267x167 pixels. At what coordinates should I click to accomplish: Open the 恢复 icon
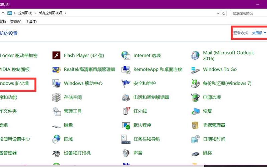[195, 111]
